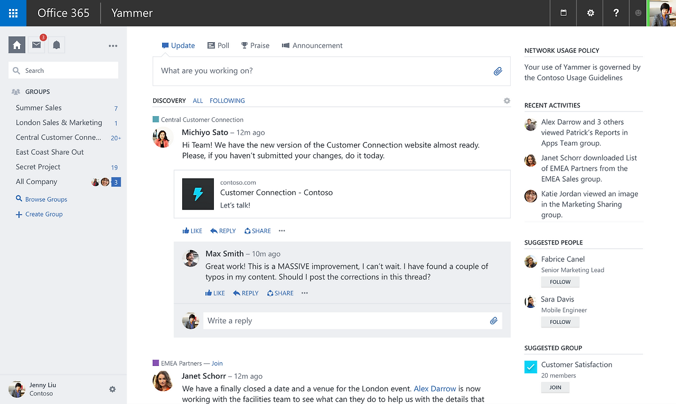This screenshot has height=404, width=676.
Task: Reply to Max Smith's comment
Action: point(245,293)
